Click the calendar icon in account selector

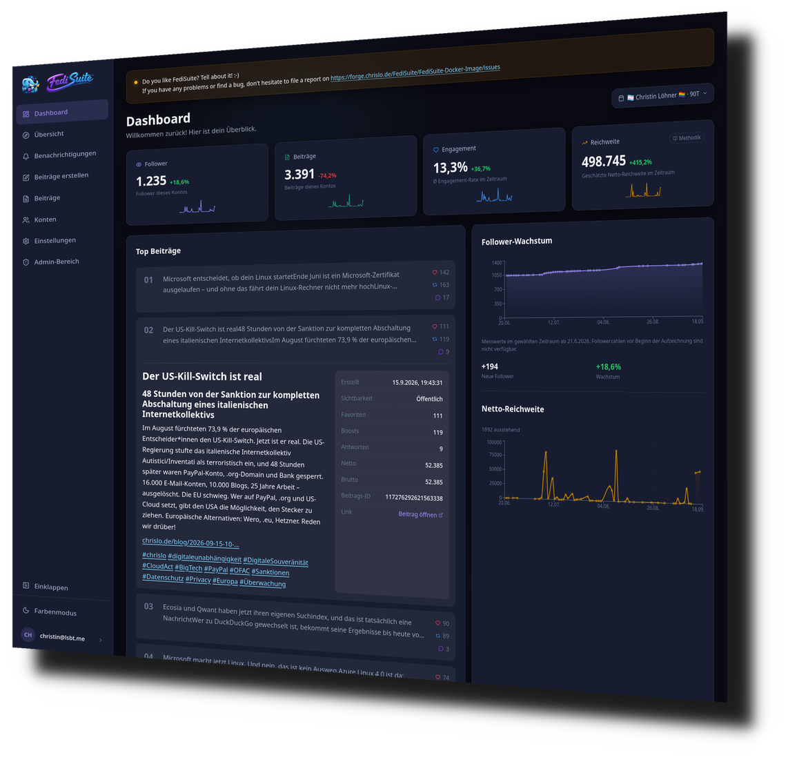click(621, 98)
